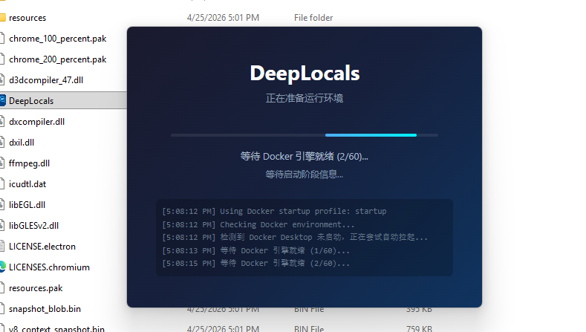Select chrome_200_percent.pak file
586x332 pixels.
pyautogui.click(x=57, y=59)
